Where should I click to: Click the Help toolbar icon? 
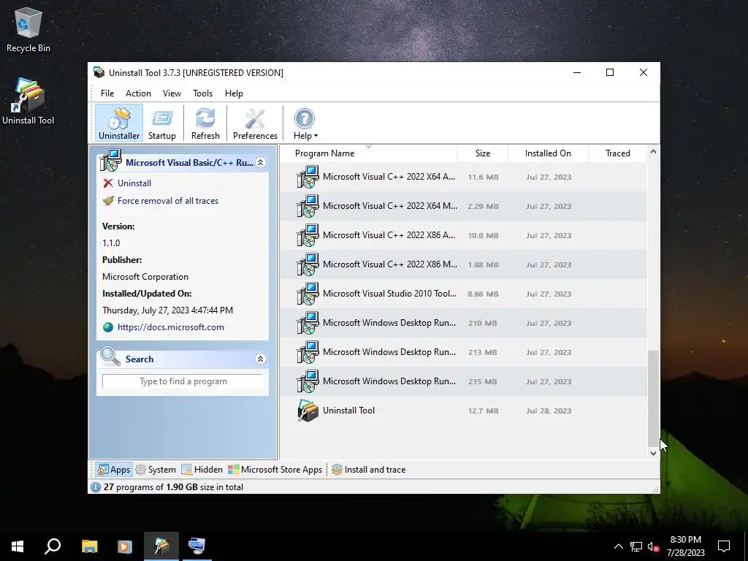pyautogui.click(x=304, y=119)
